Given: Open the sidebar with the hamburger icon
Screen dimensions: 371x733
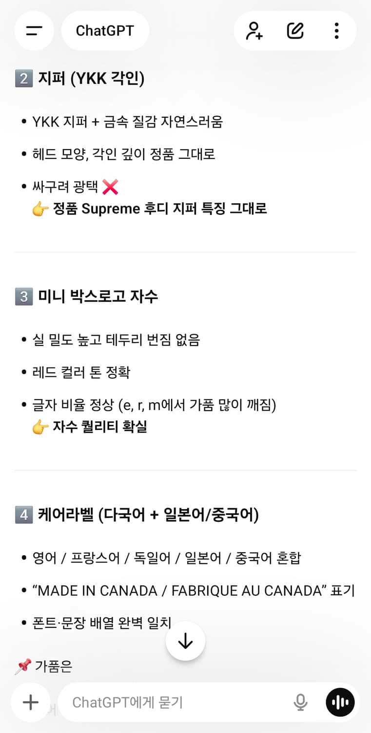Looking at the screenshot, I should pyautogui.click(x=34, y=30).
